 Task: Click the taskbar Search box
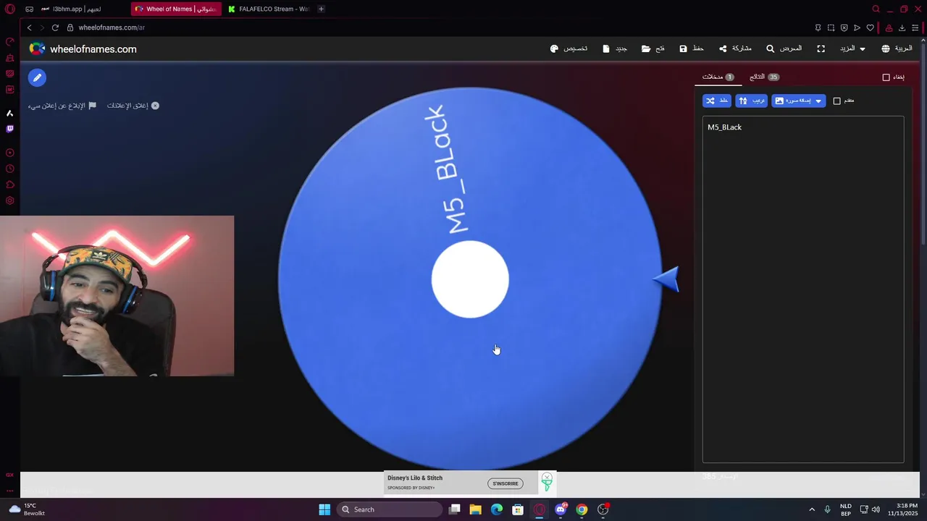(390, 509)
